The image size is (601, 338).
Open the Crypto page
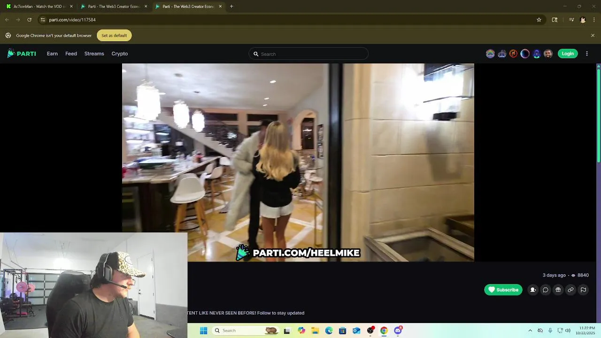(x=120, y=54)
